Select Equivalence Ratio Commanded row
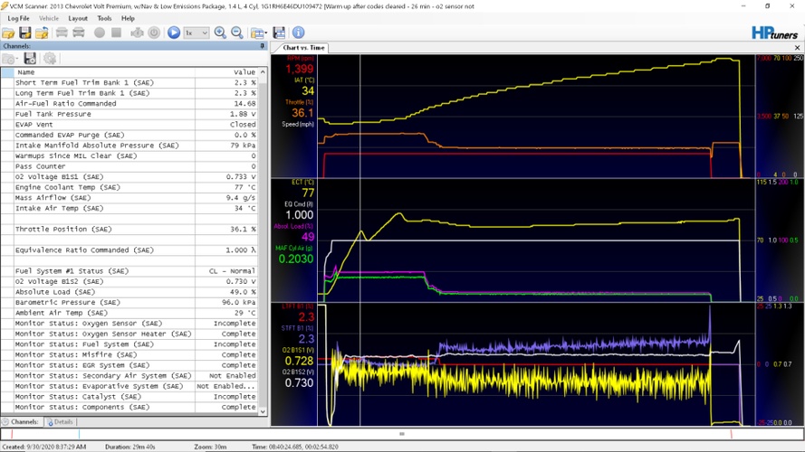 [x=129, y=250]
